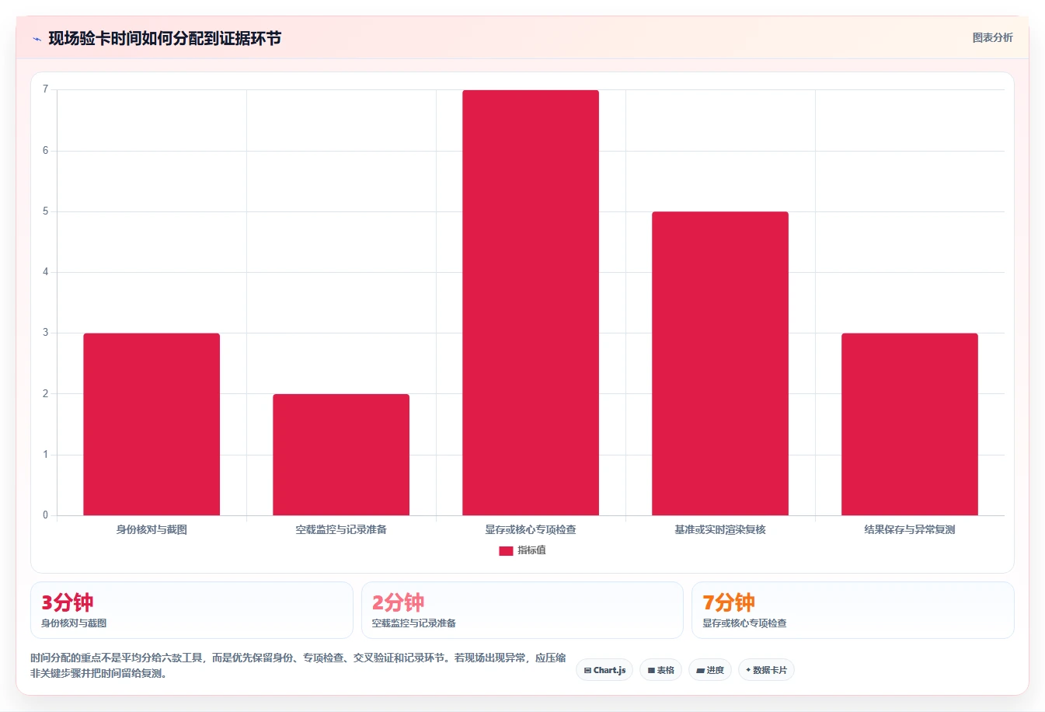This screenshot has width=1045, height=712.
Task: Toggle the 指标值 legend swatch
Action: click(506, 550)
